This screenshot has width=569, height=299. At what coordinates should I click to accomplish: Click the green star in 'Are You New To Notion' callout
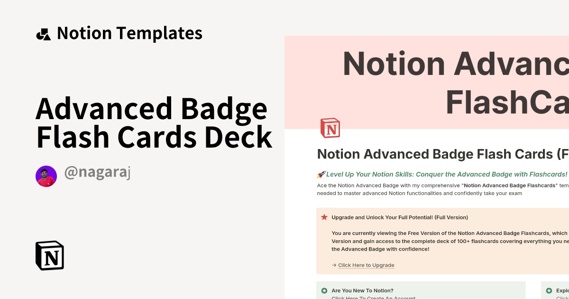coord(324,290)
